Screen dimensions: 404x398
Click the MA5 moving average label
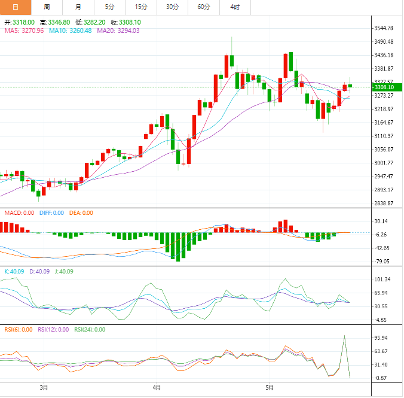[x=23, y=31]
